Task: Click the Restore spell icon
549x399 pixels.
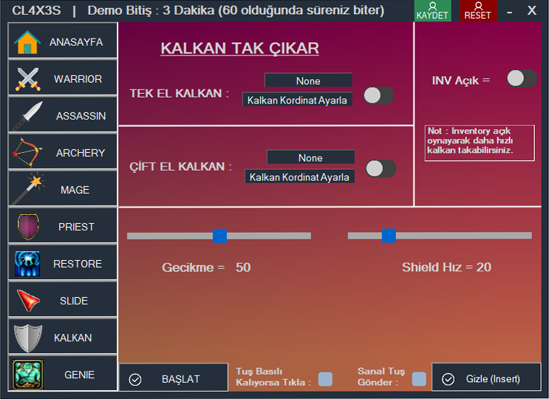Action: [27, 264]
